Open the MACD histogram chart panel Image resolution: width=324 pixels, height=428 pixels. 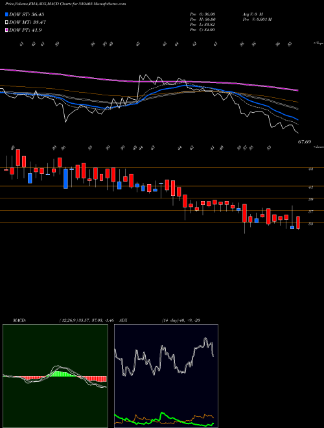point(55,376)
